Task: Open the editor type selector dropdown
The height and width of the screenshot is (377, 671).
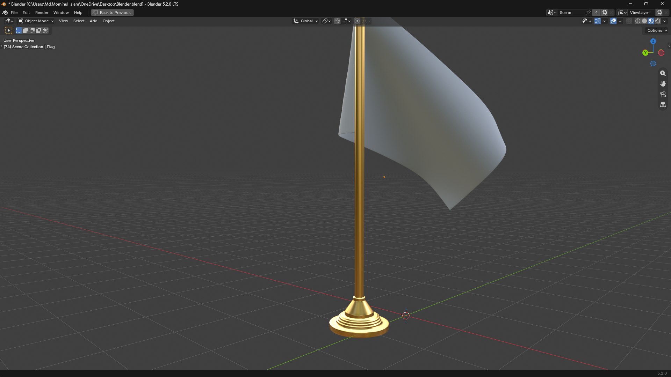Action: point(9,21)
